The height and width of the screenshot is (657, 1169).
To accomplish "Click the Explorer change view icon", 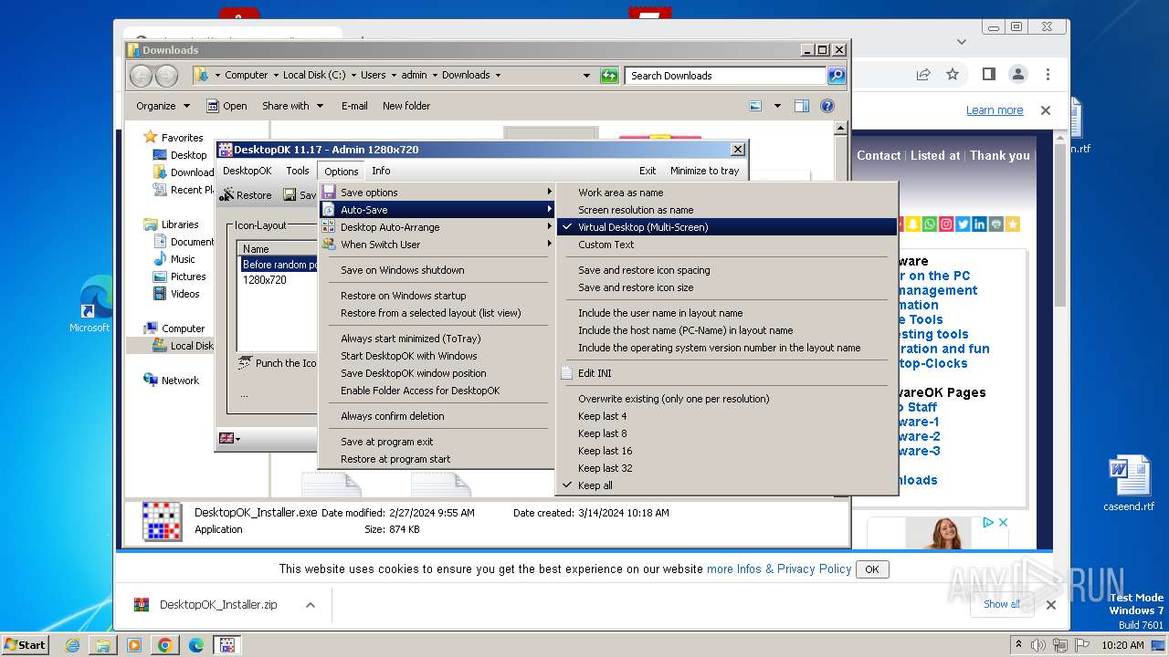I will coord(755,106).
